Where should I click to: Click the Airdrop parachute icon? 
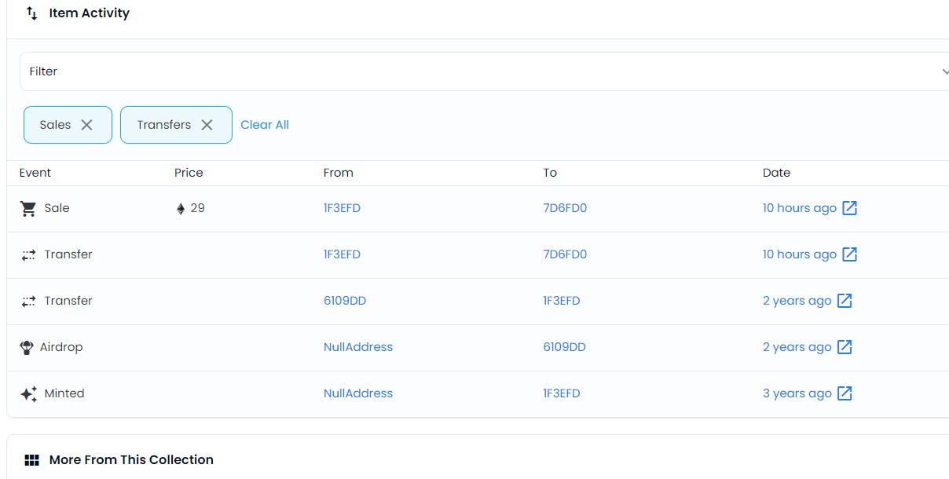point(27,347)
